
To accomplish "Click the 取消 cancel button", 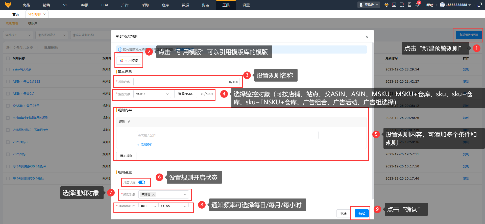I will 344,213.
